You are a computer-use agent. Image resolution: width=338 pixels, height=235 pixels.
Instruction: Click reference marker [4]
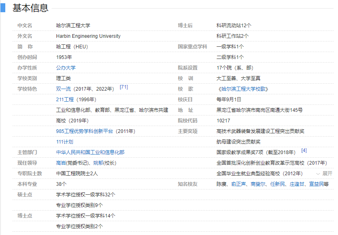pos(304,150)
